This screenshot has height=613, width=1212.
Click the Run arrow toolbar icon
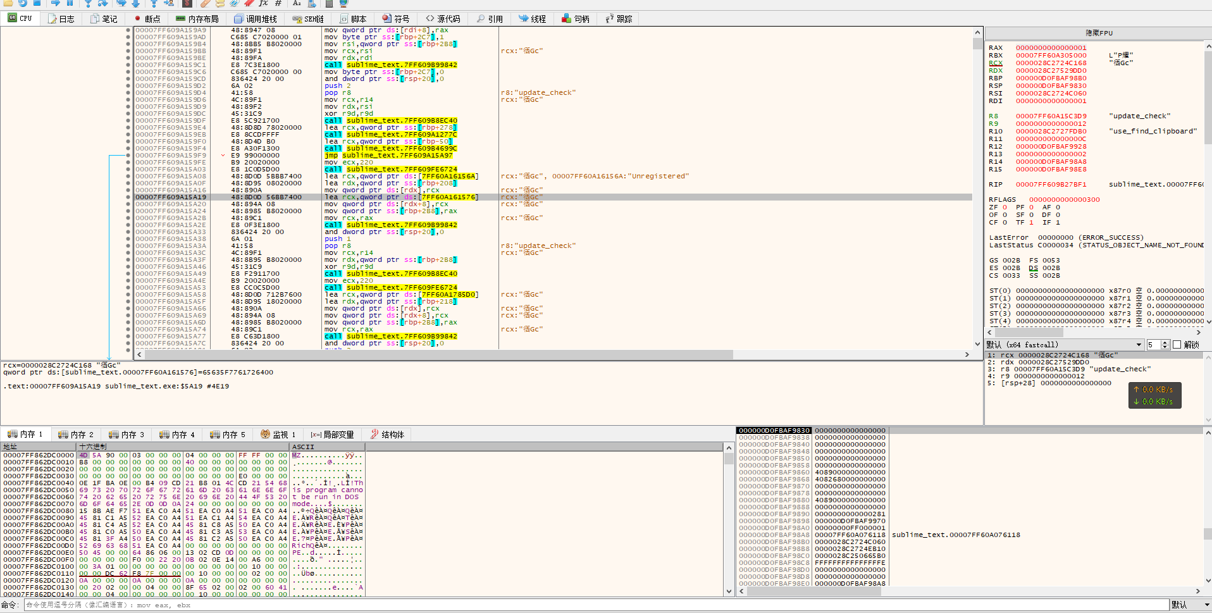[x=56, y=3]
